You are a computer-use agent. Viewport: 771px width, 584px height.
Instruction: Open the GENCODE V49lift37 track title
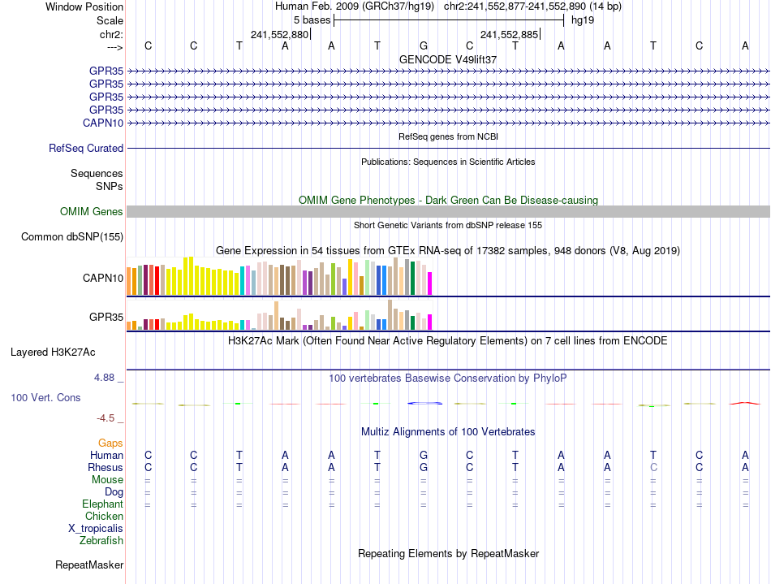click(x=448, y=59)
